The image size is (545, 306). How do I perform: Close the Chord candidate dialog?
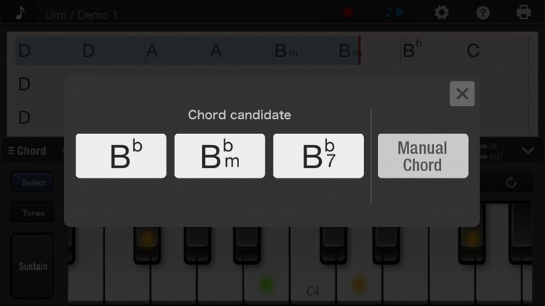pyautogui.click(x=462, y=94)
